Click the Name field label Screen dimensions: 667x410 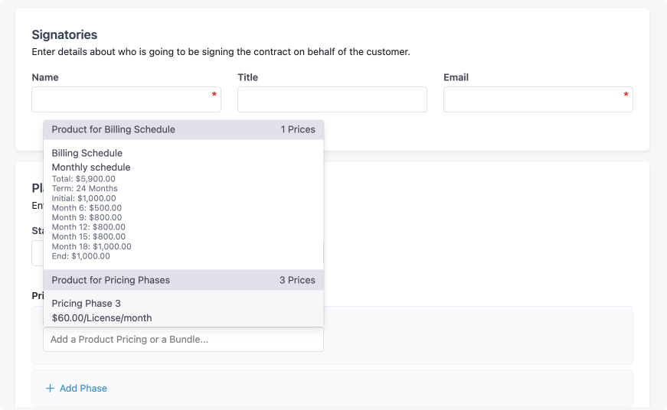click(x=45, y=77)
